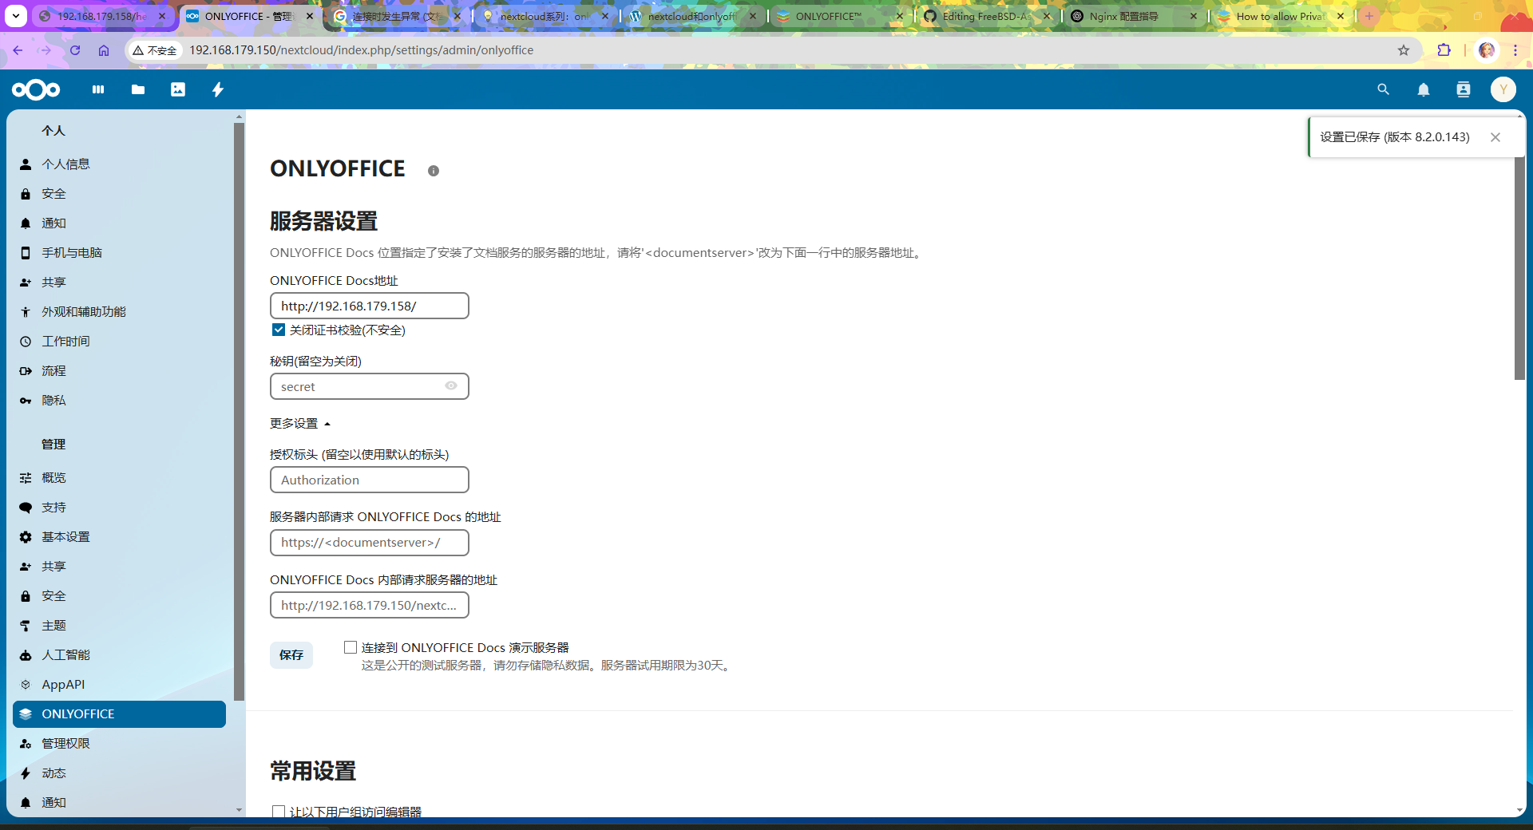Open the browser extensions puzzle icon
The height and width of the screenshot is (830, 1533).
(1444, 50)
